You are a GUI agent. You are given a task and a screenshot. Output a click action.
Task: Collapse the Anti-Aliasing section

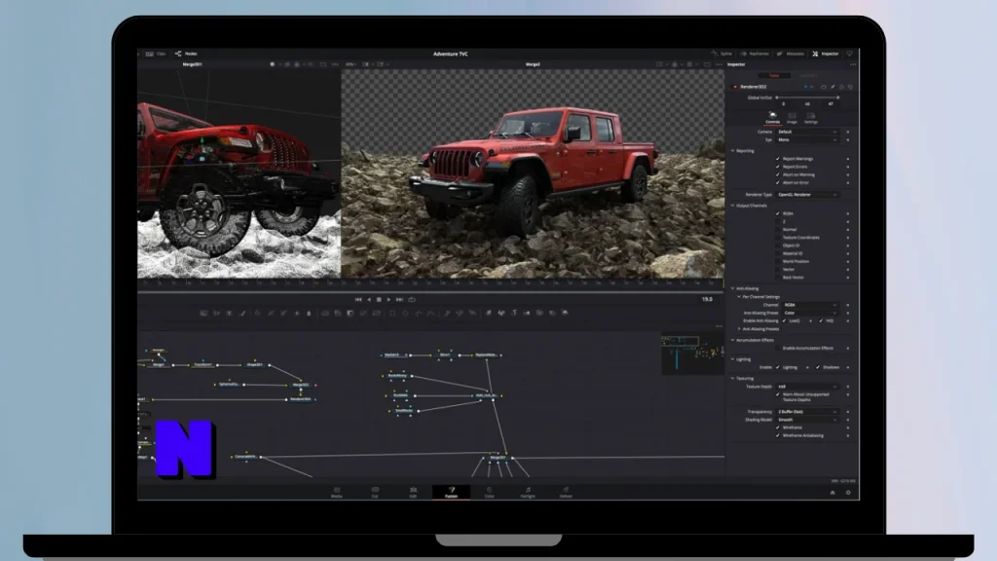point(733,289)
